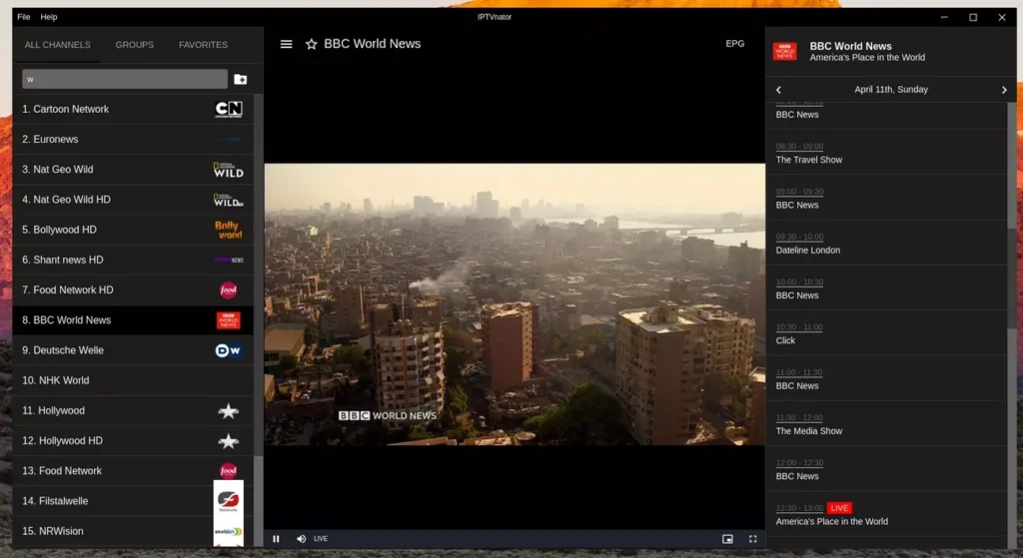
Task: Mark BBC World News as favorite star
Action: click(x=311, y=44)
